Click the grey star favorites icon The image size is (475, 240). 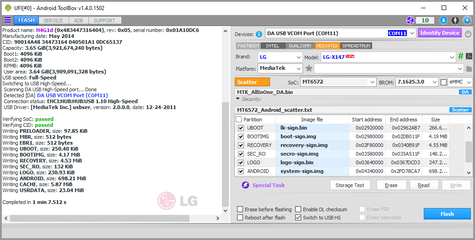[309, 68]
